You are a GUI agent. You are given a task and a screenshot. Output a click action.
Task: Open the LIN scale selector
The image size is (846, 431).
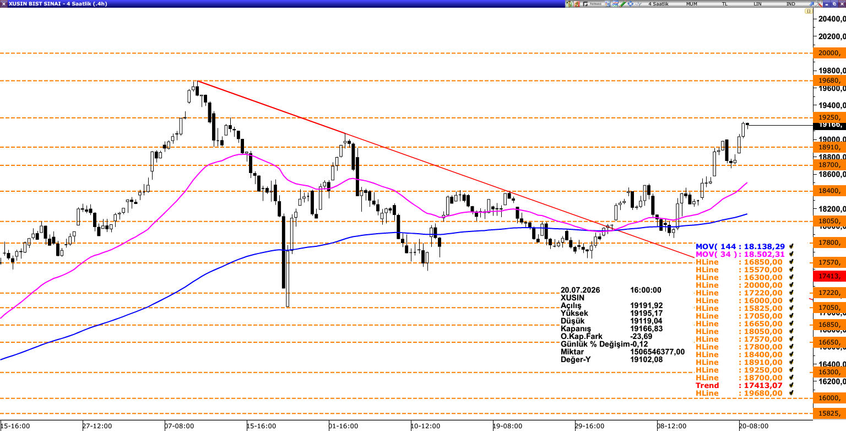coord(757,4)
